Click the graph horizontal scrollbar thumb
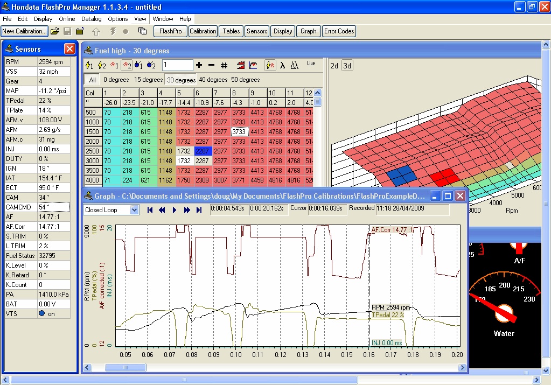 point(125,367)
